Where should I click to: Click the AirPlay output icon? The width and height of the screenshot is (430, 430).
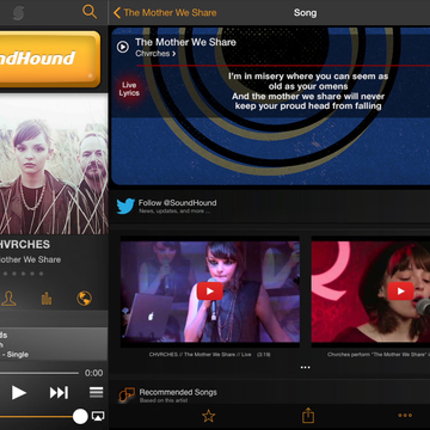point(98,416)
